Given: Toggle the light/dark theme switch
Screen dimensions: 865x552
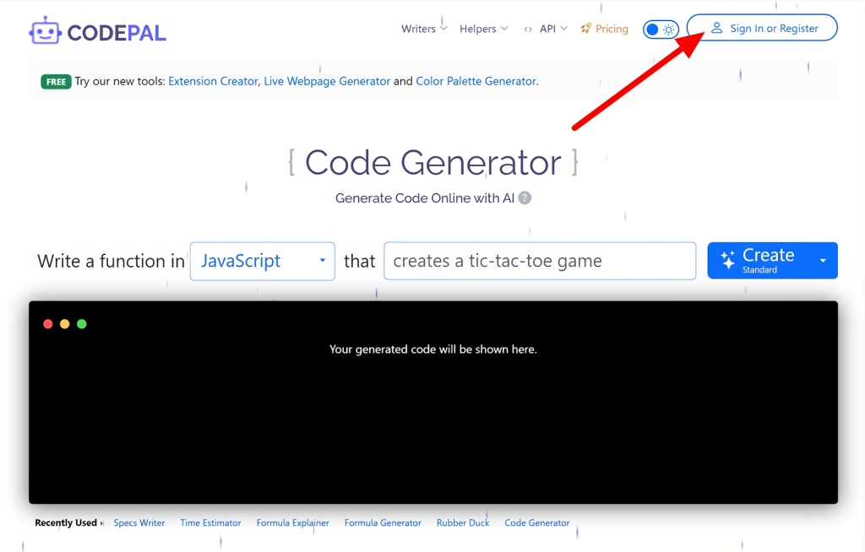Looking at the screenshot, I should pos(661,30).
